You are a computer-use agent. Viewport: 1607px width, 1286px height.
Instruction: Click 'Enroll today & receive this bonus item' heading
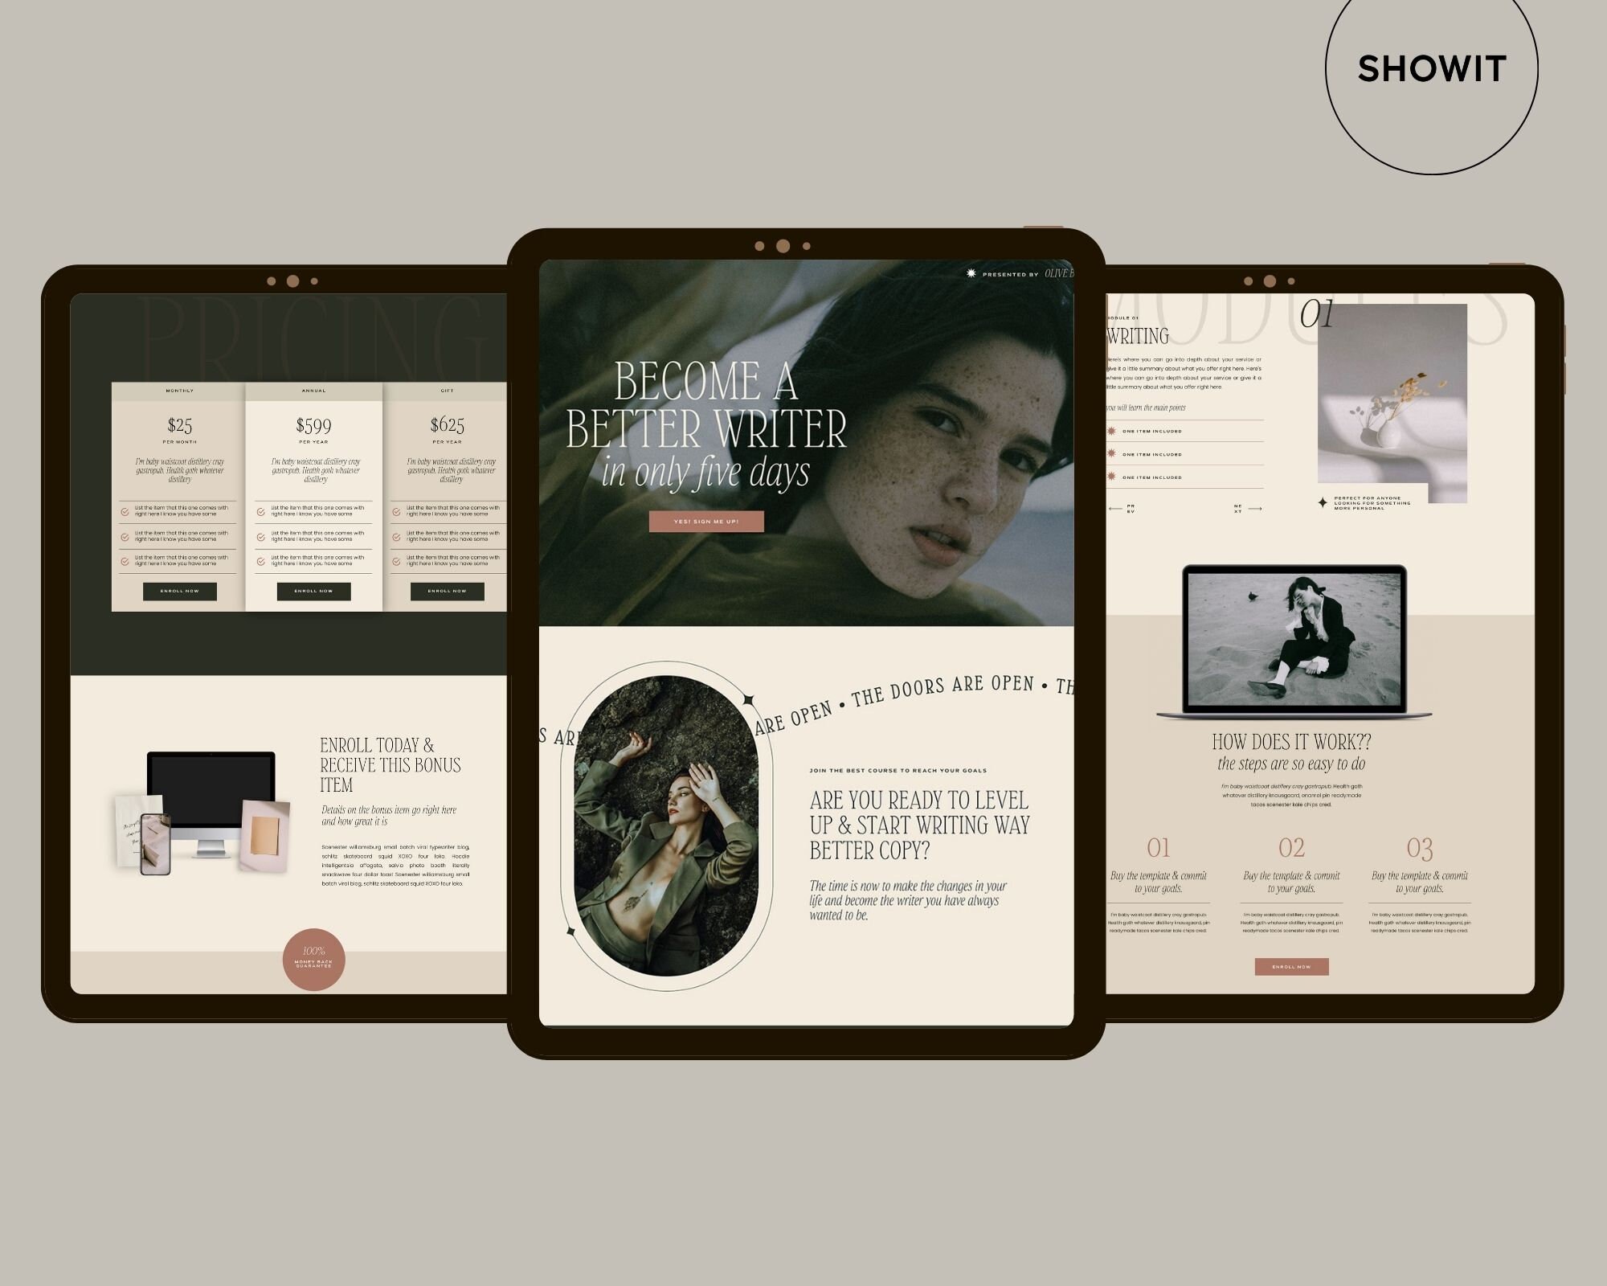[391, 765]
